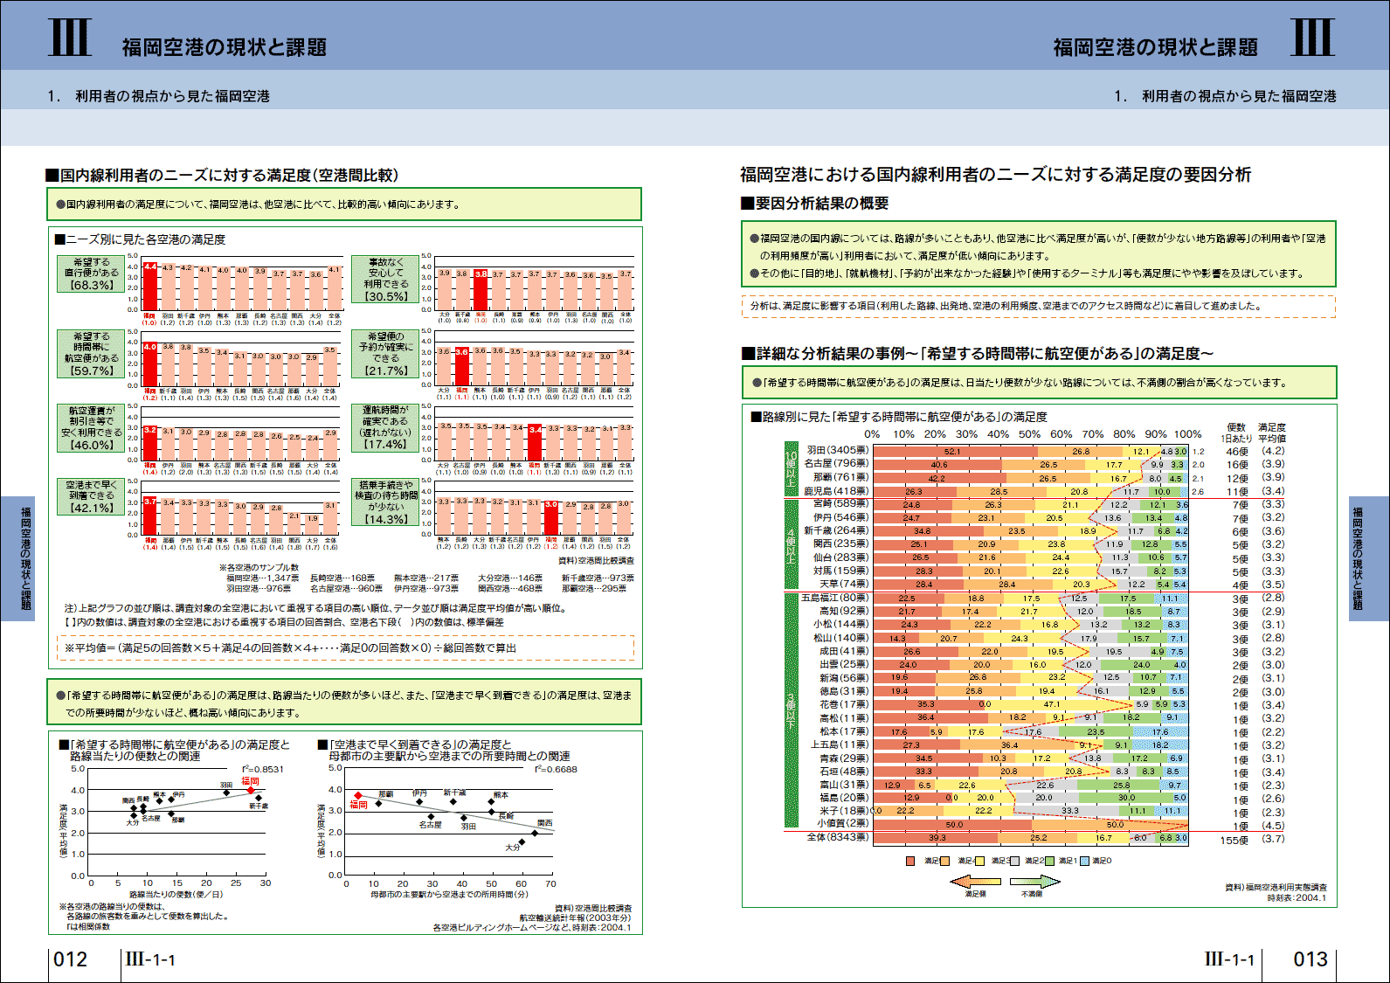The width and height of the screenshot is (1390, 983).
Task: Click heading 福岡空港における国内線利用者のニーズに対する満足度の要因分析
Action: coord(996,175)
